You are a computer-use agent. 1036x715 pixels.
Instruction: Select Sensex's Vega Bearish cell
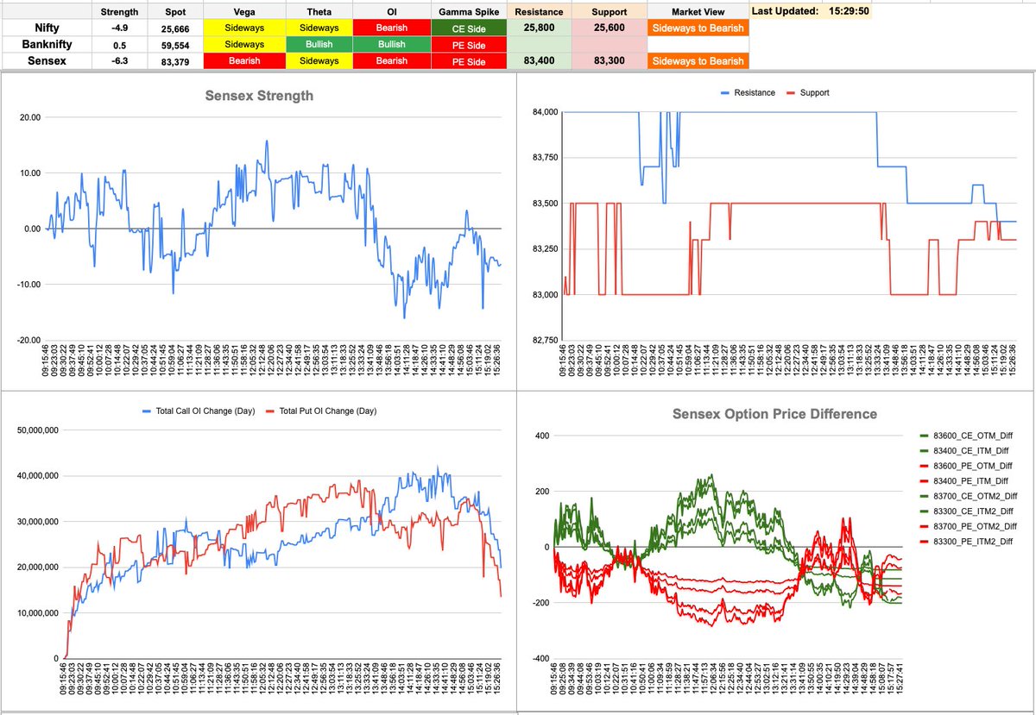point(245,60)
